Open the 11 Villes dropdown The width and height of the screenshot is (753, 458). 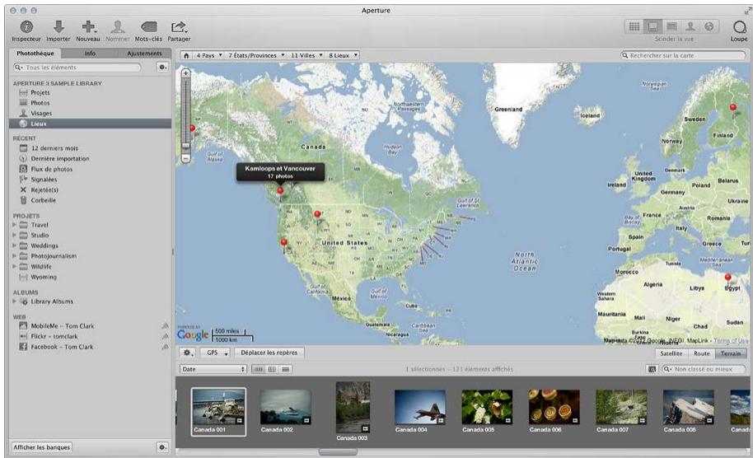[306, 55]
